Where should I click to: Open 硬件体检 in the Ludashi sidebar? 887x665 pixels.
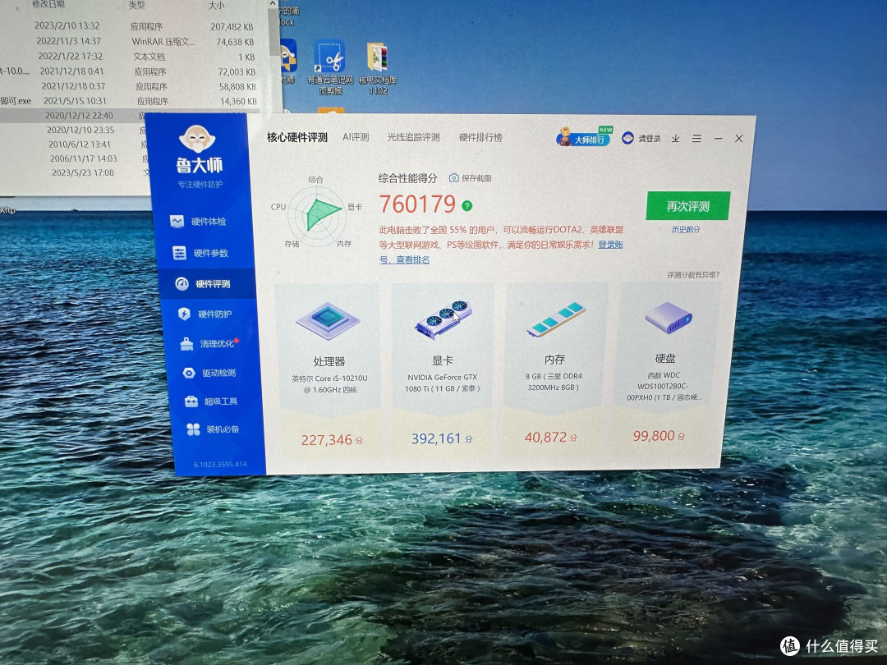pyautogui.click(x=199, y=221)
